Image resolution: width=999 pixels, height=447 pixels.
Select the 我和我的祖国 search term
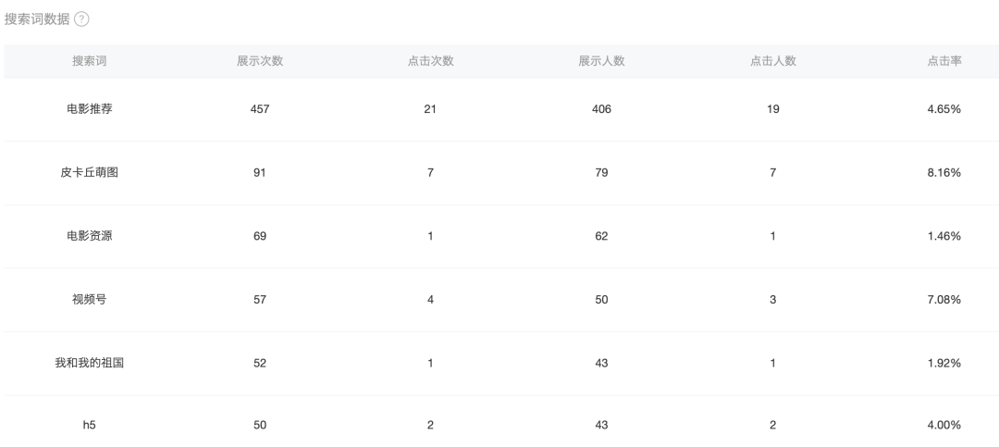89,363
